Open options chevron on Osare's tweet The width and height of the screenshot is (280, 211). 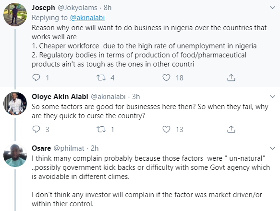[x=272, y=148]
